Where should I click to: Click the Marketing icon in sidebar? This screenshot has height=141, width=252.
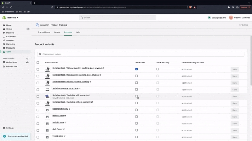(x=4, y=44)
